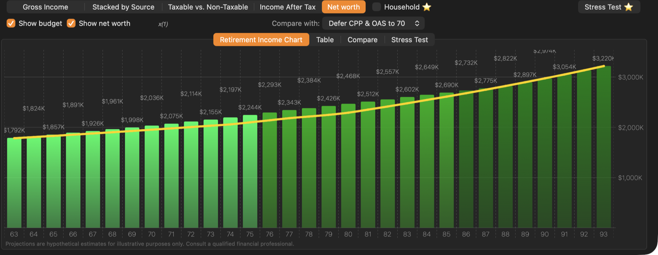Click the $1,857K value label

[53, 127]
